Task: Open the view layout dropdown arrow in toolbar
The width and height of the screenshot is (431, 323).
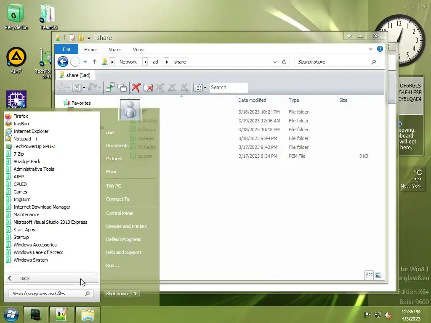Action: [x=205, y=87]
